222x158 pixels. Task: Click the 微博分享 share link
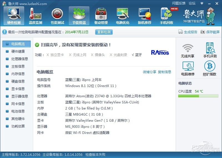click(x=150, y=72)
